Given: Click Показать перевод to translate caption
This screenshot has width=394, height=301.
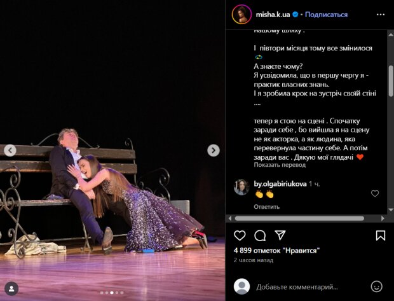Looking at the screenshot, I should pyautogui.click(x=280, y=165).
